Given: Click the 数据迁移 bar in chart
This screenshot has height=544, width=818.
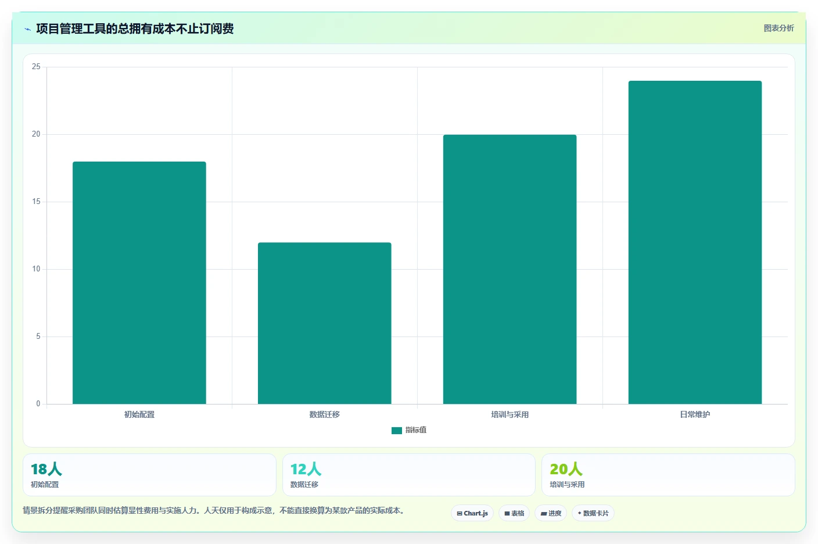Looking at the screenshot, I should click(x=325, y=323).
